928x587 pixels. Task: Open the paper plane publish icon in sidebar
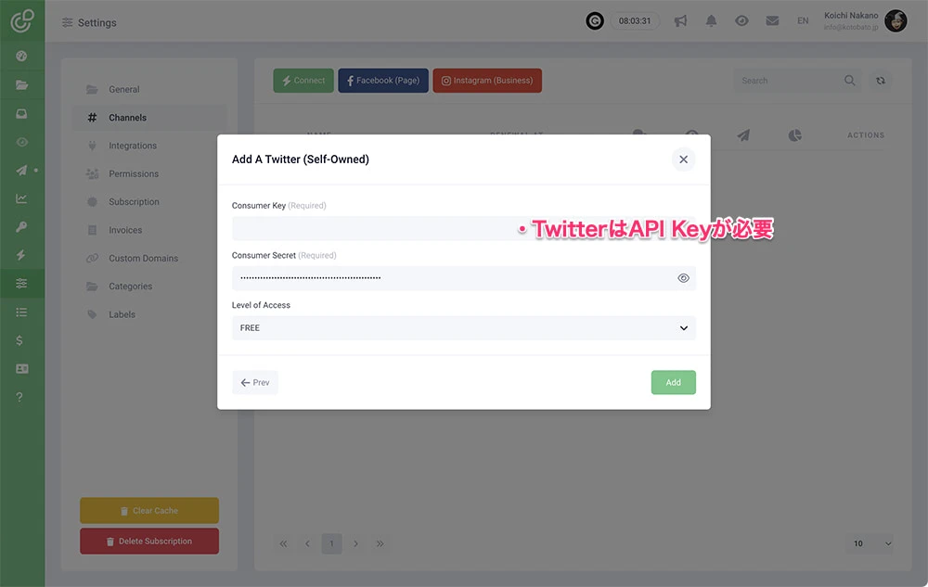tap(22, 171)
